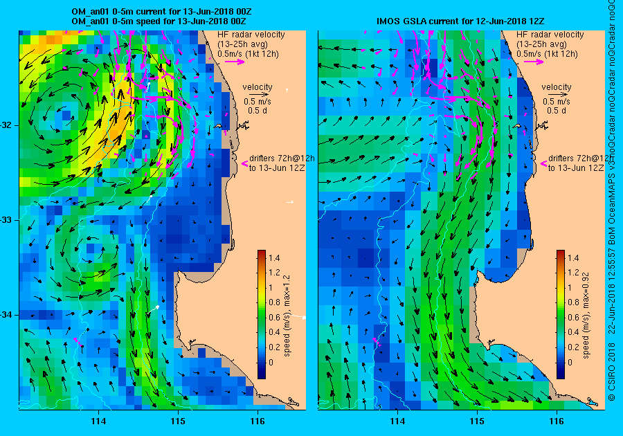Click '0.5 d' text in OM_an01 map
623x436 pixels.
click(258, 111)
